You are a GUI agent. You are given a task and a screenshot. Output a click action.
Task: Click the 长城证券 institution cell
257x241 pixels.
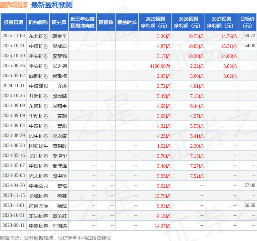tap(39, 196)
